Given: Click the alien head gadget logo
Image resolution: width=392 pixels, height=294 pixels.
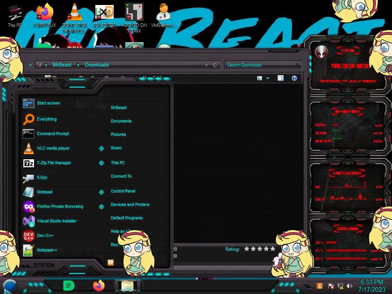Looking at the screenshot, I should [x=321, y=52].
